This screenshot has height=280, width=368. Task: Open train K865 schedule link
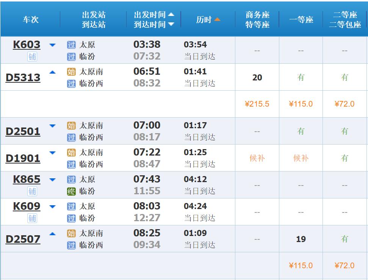pos(27,179)
